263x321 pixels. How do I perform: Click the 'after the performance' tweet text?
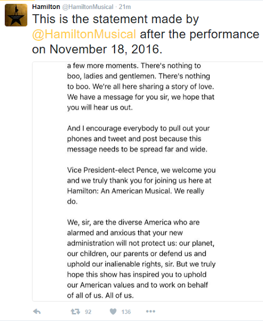(x=199, y=34)
